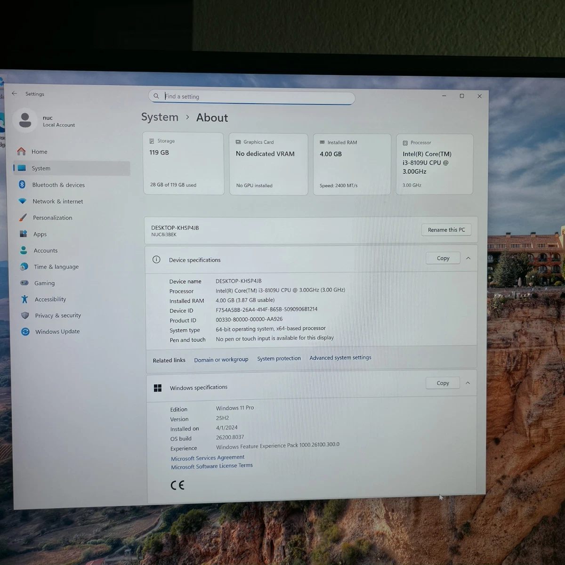Go to Network & internet settings

pyautogui.click(x=72, y=202)
